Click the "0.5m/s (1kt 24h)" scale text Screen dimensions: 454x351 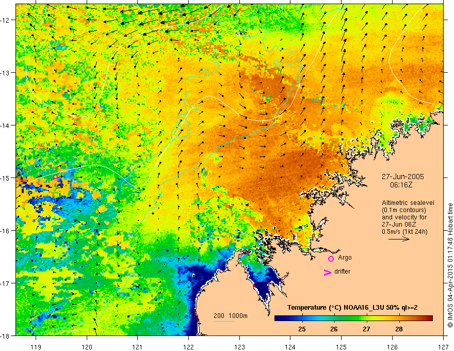404,232
